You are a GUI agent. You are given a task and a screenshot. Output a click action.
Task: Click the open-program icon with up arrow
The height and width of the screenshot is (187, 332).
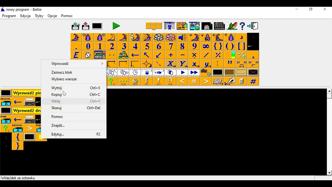[x=76, y=26]
